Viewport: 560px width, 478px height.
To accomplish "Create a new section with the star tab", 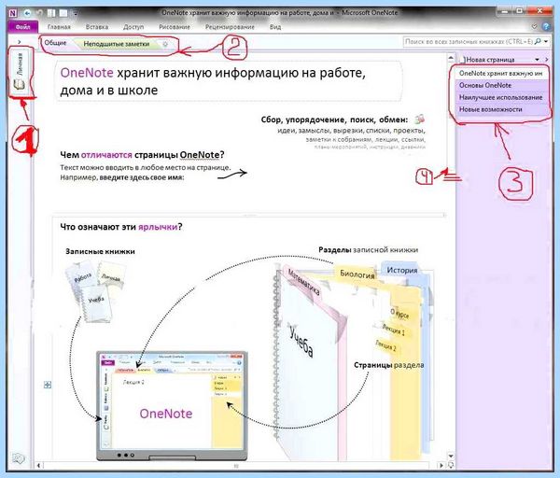I will pyautogui.click(x=165, y=44).
